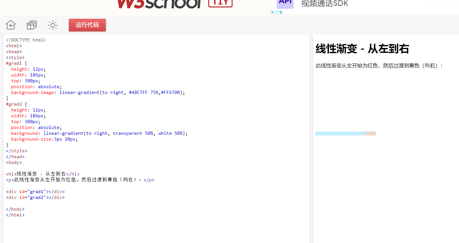This screenshot has width=459, height=243.
Task: Click the <!DOCTYPE html> line in editor
Action: click(x=26, y=40)
